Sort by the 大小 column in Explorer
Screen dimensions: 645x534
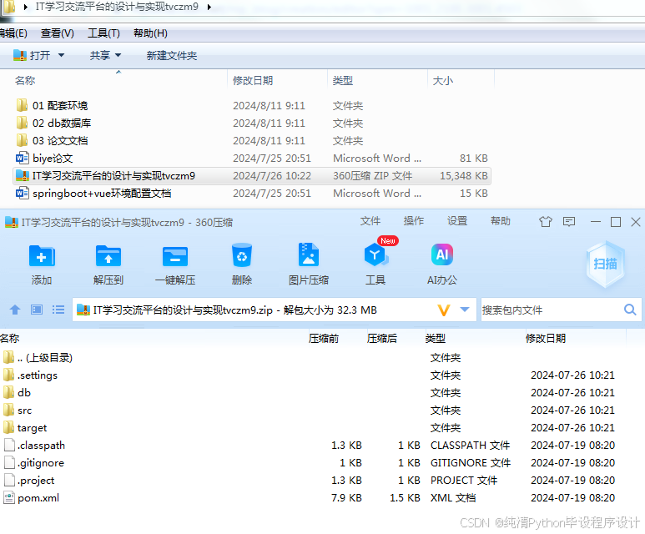(x=443, y=81)
